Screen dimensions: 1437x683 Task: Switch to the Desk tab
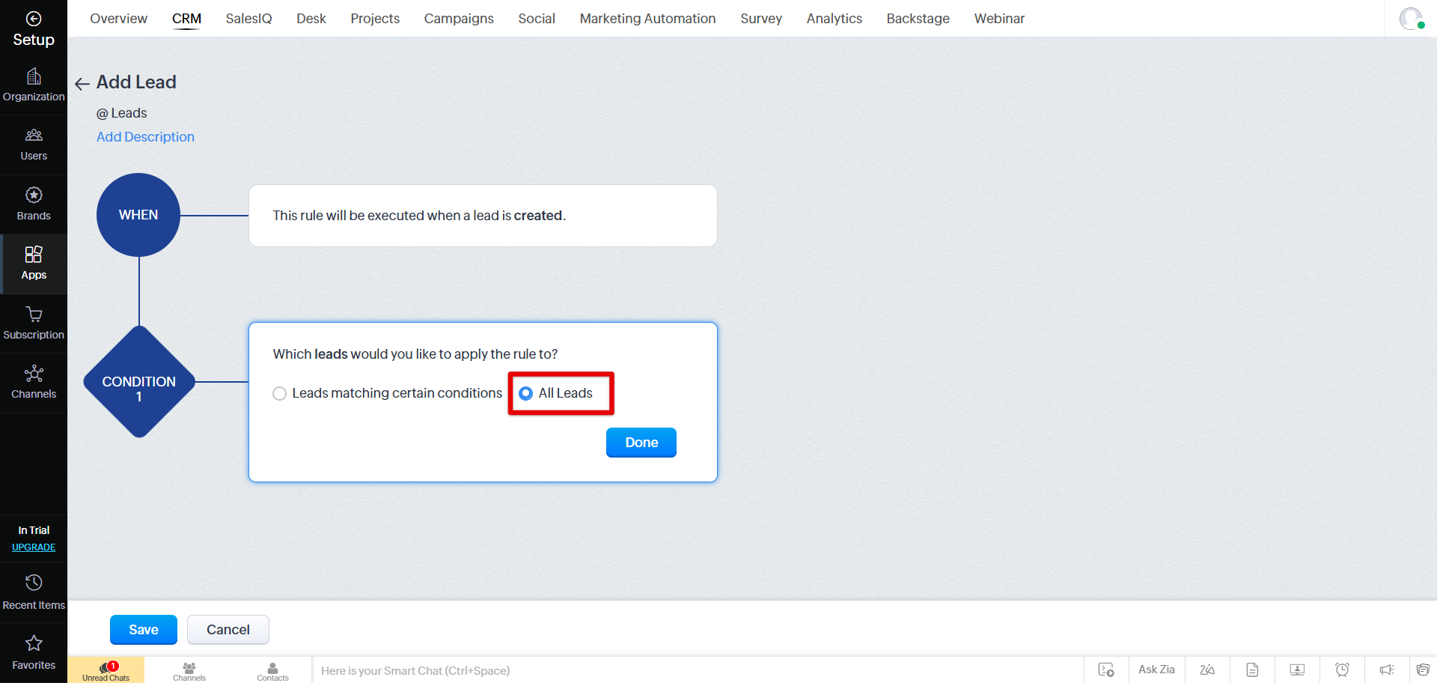(x=311, y=19)
